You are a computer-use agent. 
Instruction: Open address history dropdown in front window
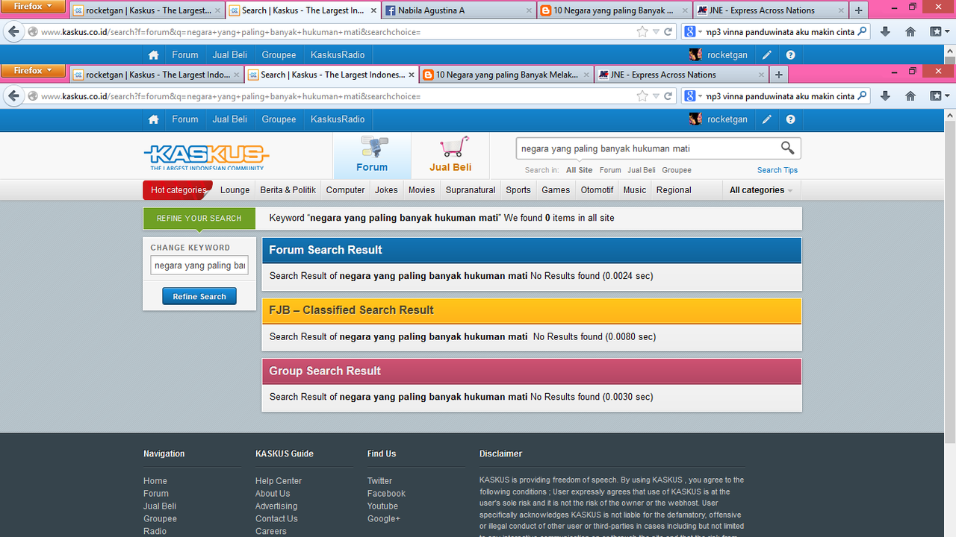656,96
